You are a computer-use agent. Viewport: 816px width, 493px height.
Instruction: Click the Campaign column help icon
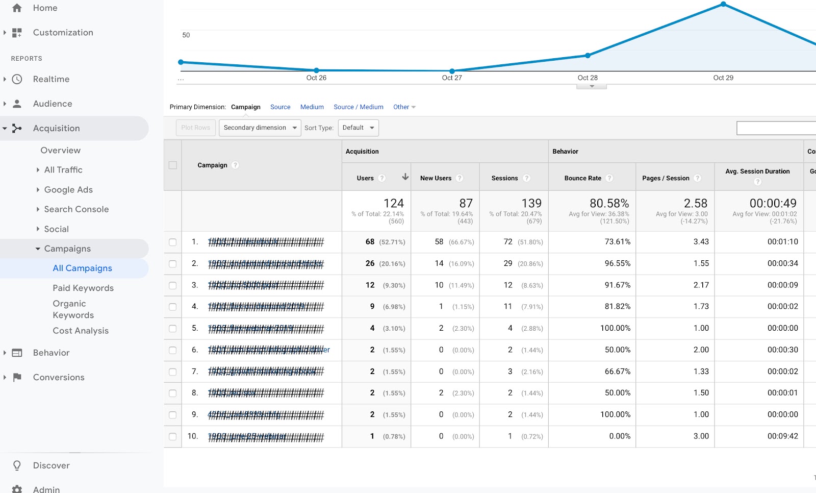235,165
